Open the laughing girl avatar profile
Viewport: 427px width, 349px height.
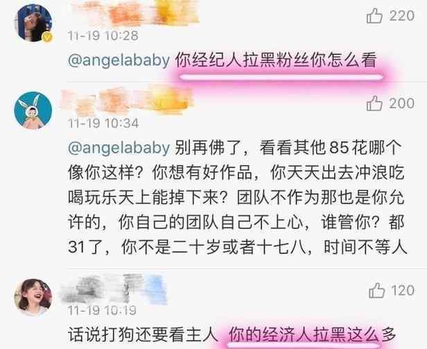(x=33, y=297)
